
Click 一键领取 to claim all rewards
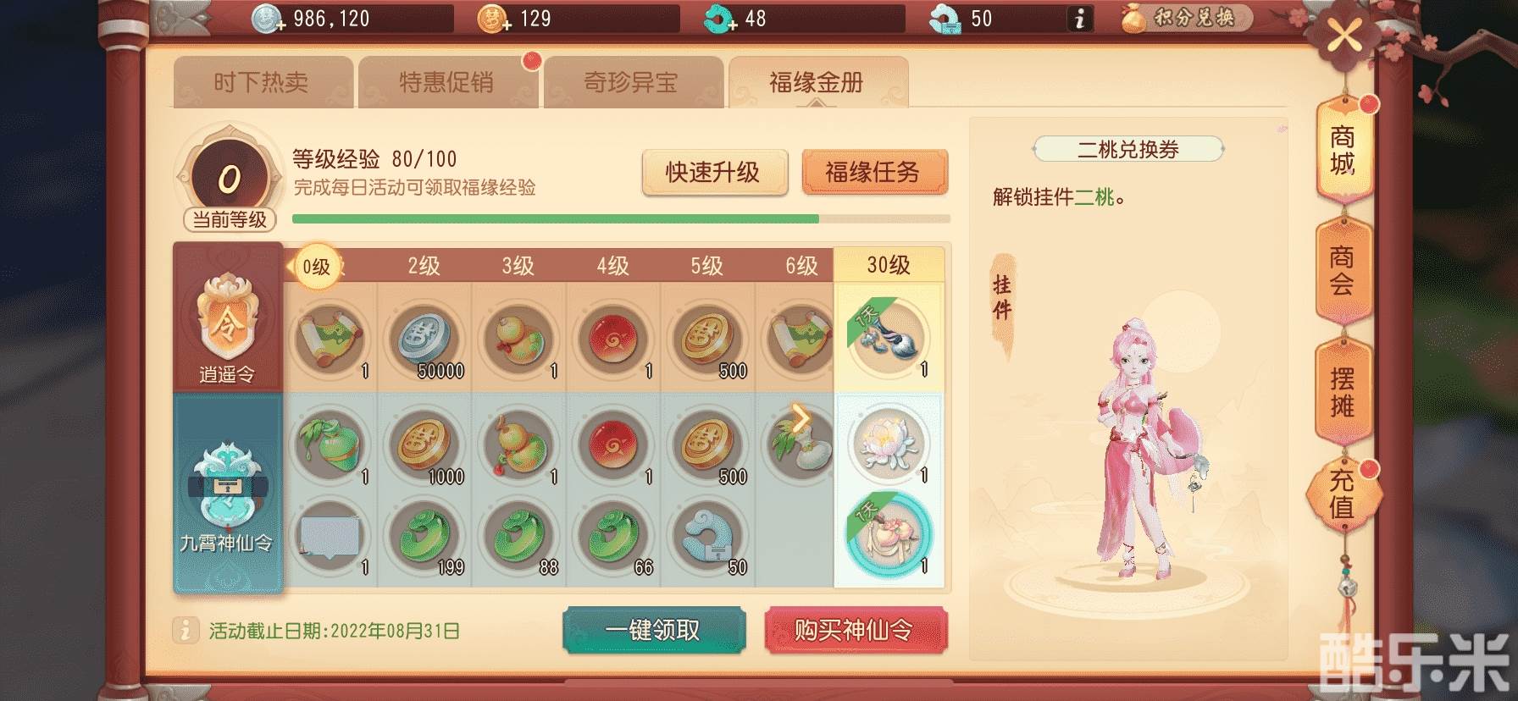(x=653, y=630)
